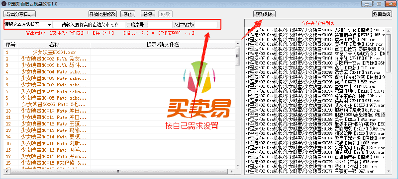The width and height of the screenshot is (398, 179).
Task: Select the X0007 Fate row
Action: 120,91
